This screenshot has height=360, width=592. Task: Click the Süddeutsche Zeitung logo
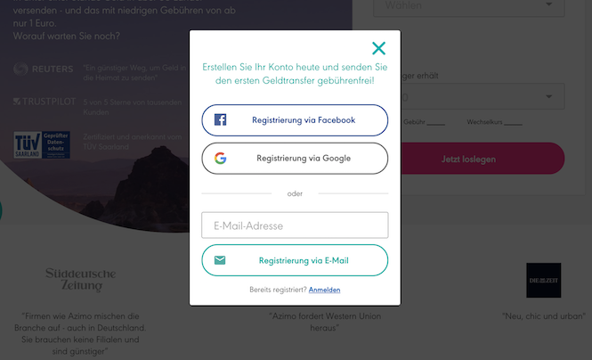tap(81, 280)
